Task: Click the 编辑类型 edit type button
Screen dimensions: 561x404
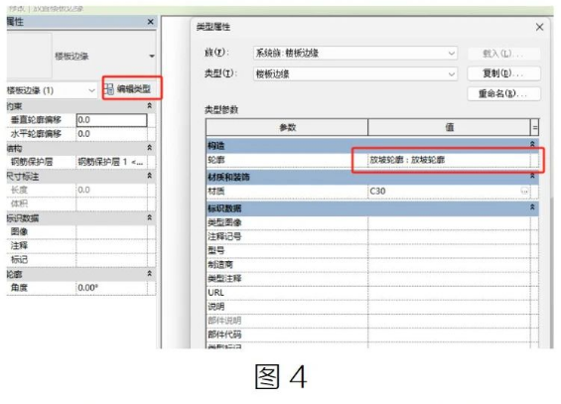Action: 129,88
